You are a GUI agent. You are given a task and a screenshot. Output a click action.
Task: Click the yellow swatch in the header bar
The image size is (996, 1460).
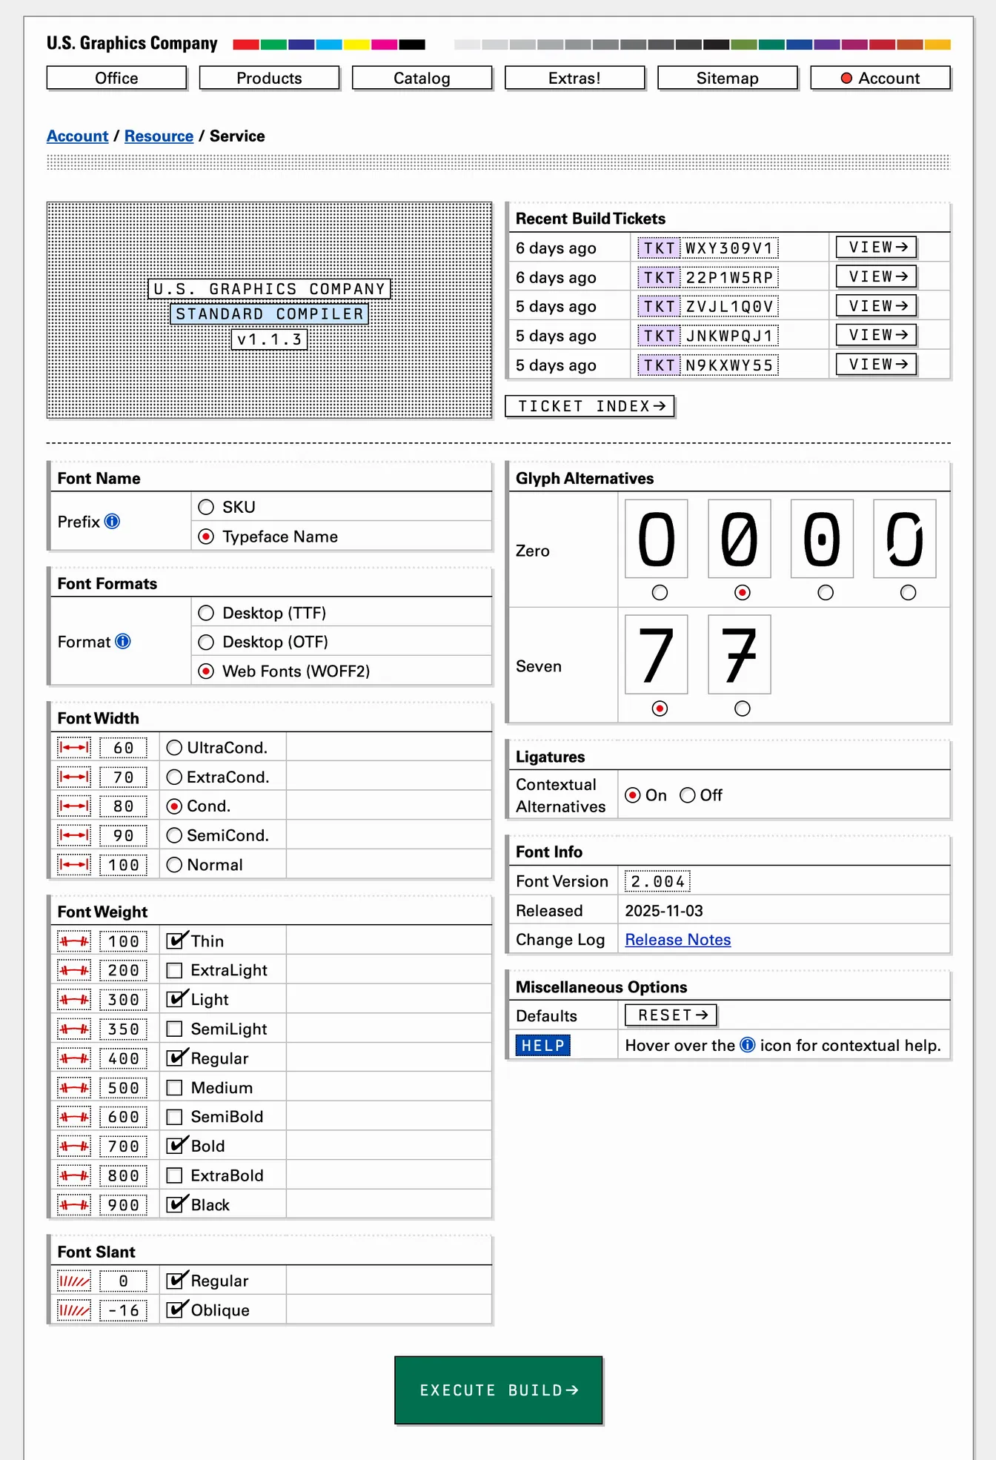[356, 44]
